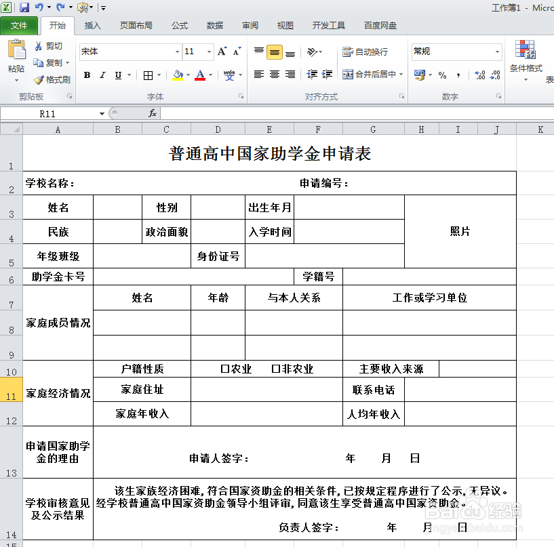Screen dimensions: 554x547
Task: Click the Paste clipboard icon
Action: [16, 49]
